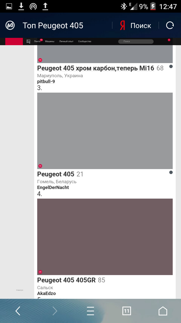
Task: Open pitbull-9 user profile
Action: [46, 82]
